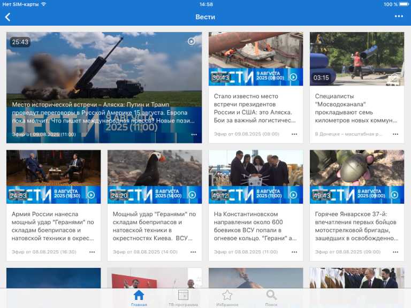
Task: Open the partial volcano eruption thumbnail
Action: [x=256, y=278]
